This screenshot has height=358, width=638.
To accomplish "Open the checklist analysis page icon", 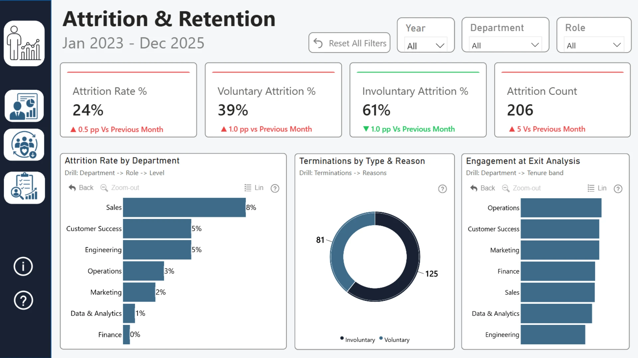I will (x=24, y=188).
